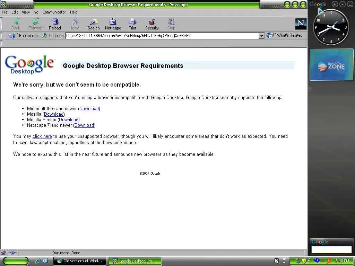355x266 pixels.
Task: Click 'Document: Done' status text
Action: click(66, 253)
